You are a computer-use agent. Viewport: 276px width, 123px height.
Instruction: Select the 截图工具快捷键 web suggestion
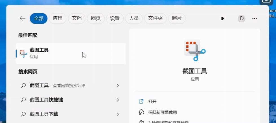(x=71, y=100)
